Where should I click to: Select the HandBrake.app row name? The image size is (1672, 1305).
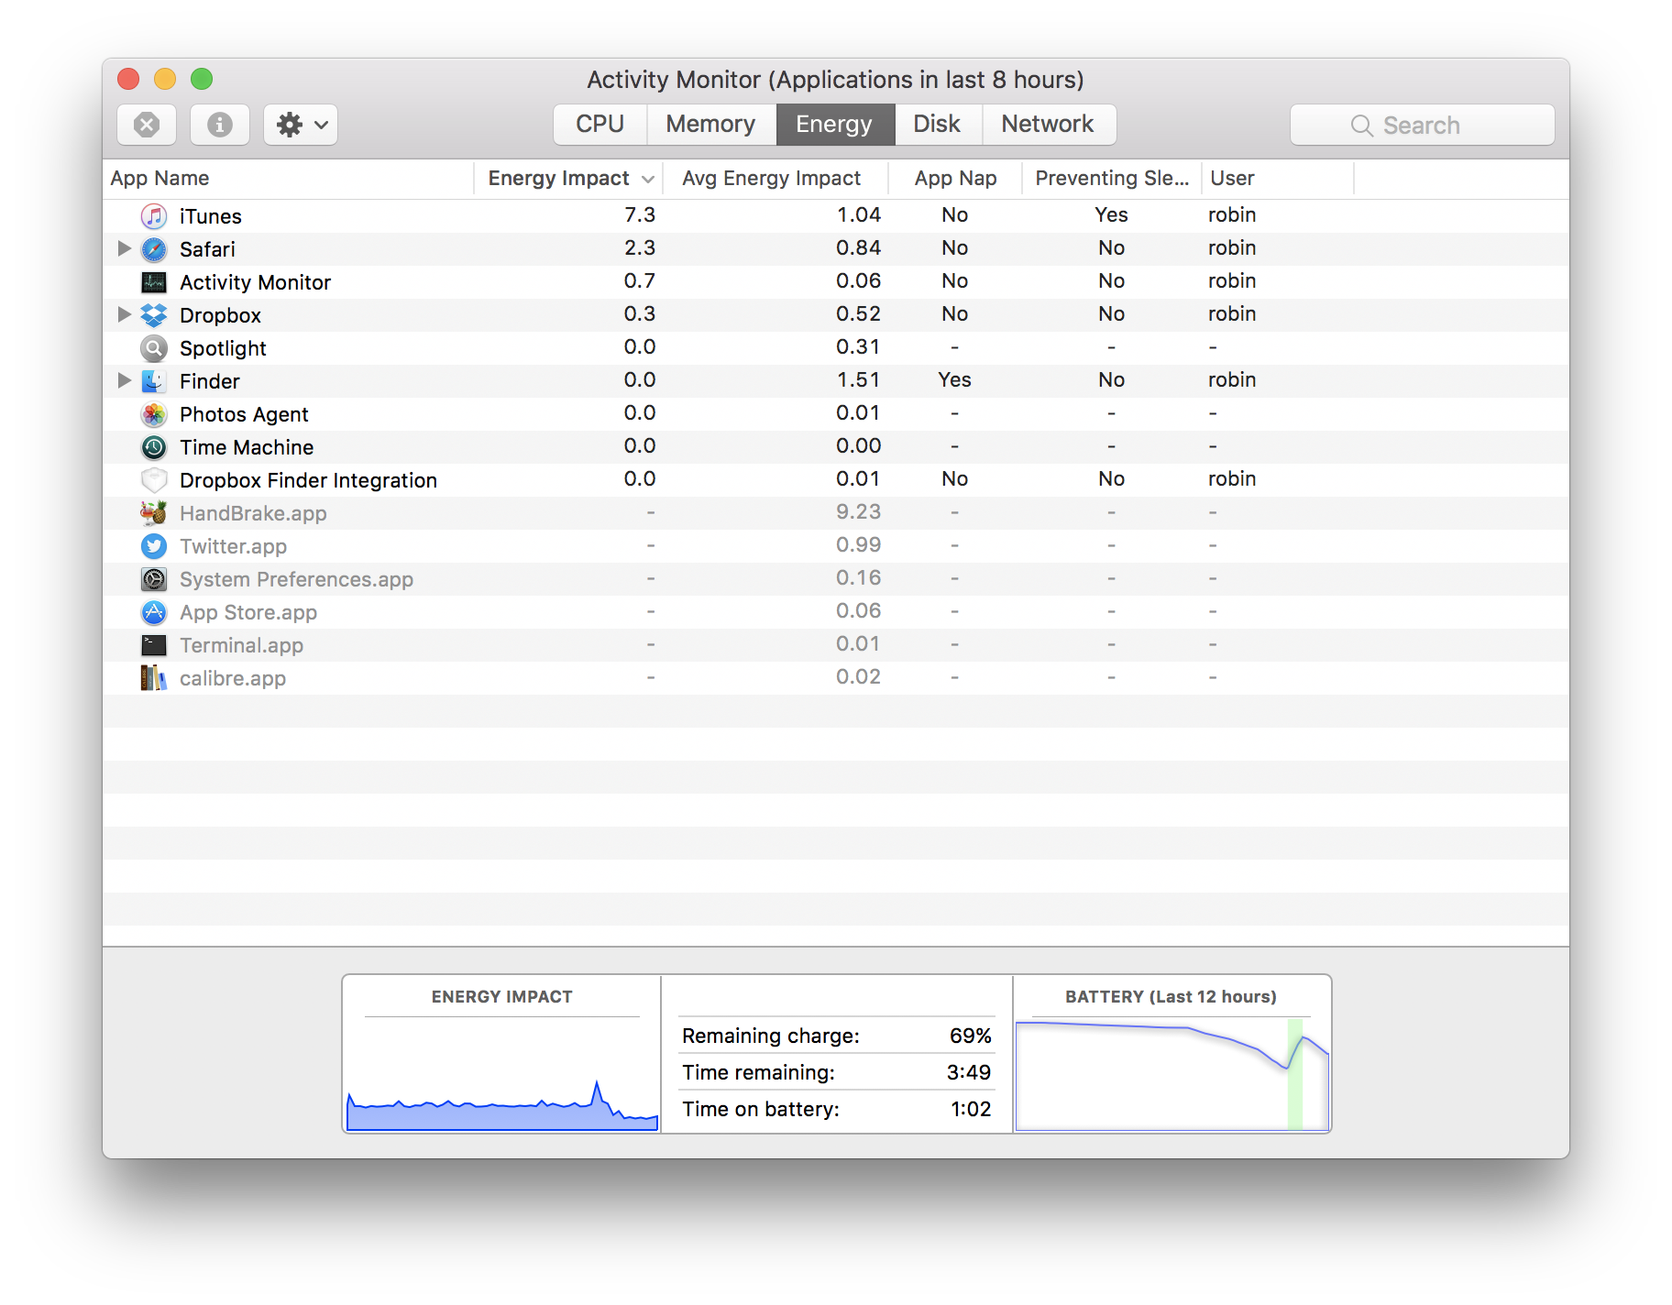[253, 513]
